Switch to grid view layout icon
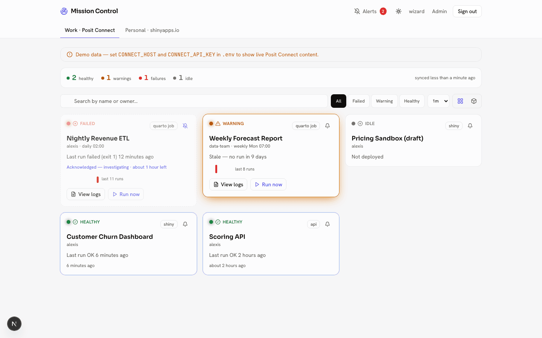 pos(460,101)
